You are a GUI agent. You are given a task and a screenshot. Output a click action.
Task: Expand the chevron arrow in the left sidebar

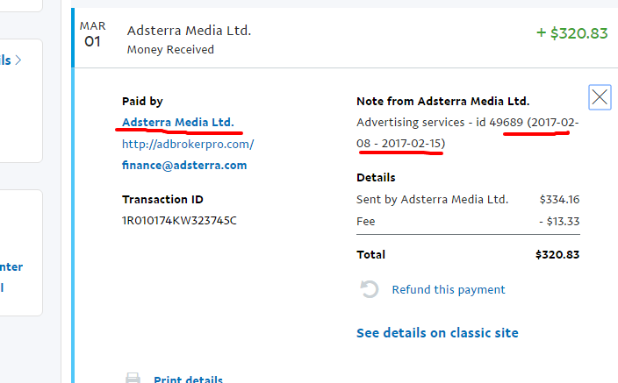coord(18,60)
